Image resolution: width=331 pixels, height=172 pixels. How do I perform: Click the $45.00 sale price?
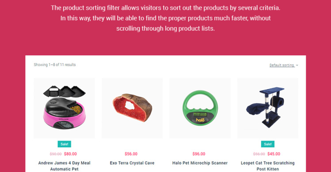[x=274, y=154]
